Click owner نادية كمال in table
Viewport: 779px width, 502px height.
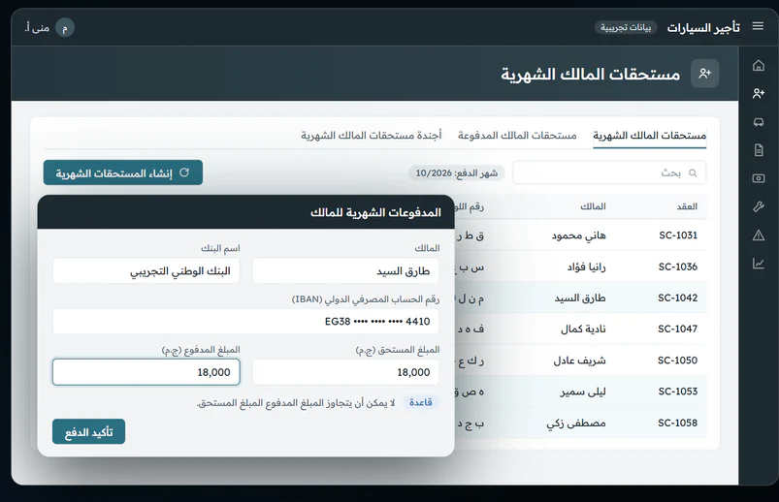[x=583, y=329]
